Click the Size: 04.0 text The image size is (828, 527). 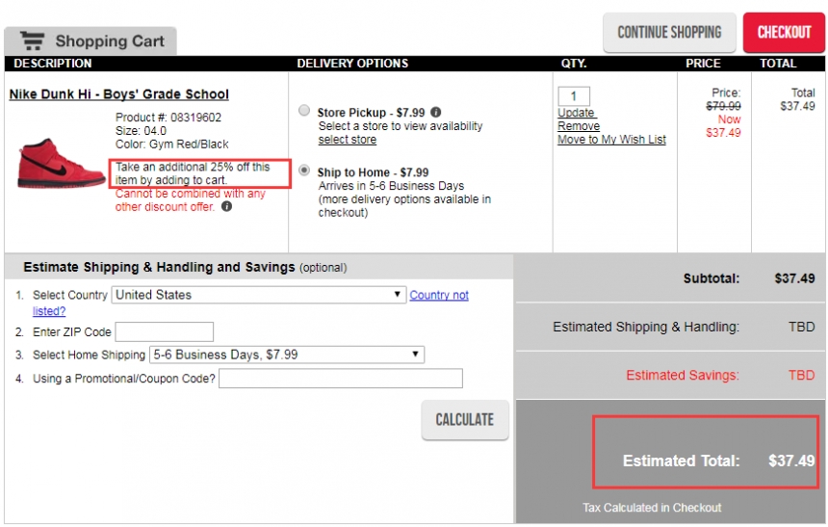tap(141, 131)
